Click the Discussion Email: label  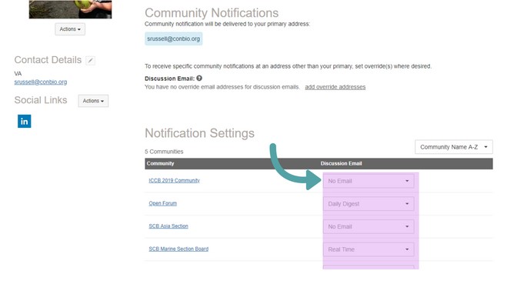pyautogui.click(x=169, y=79)
